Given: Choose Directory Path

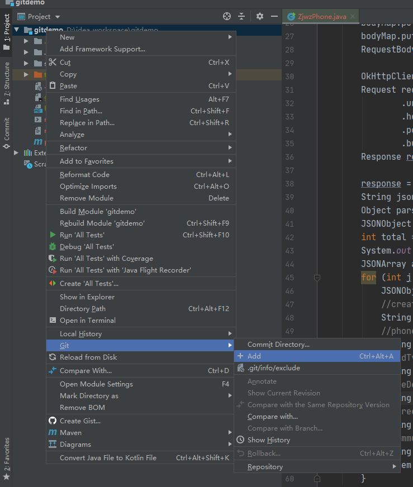Looking at the screenshot, I should tap(141, 309).
